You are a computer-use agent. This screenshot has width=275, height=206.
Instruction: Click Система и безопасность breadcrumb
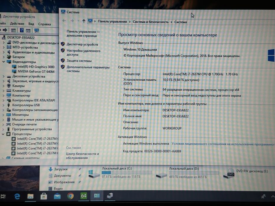pos(151,22)
